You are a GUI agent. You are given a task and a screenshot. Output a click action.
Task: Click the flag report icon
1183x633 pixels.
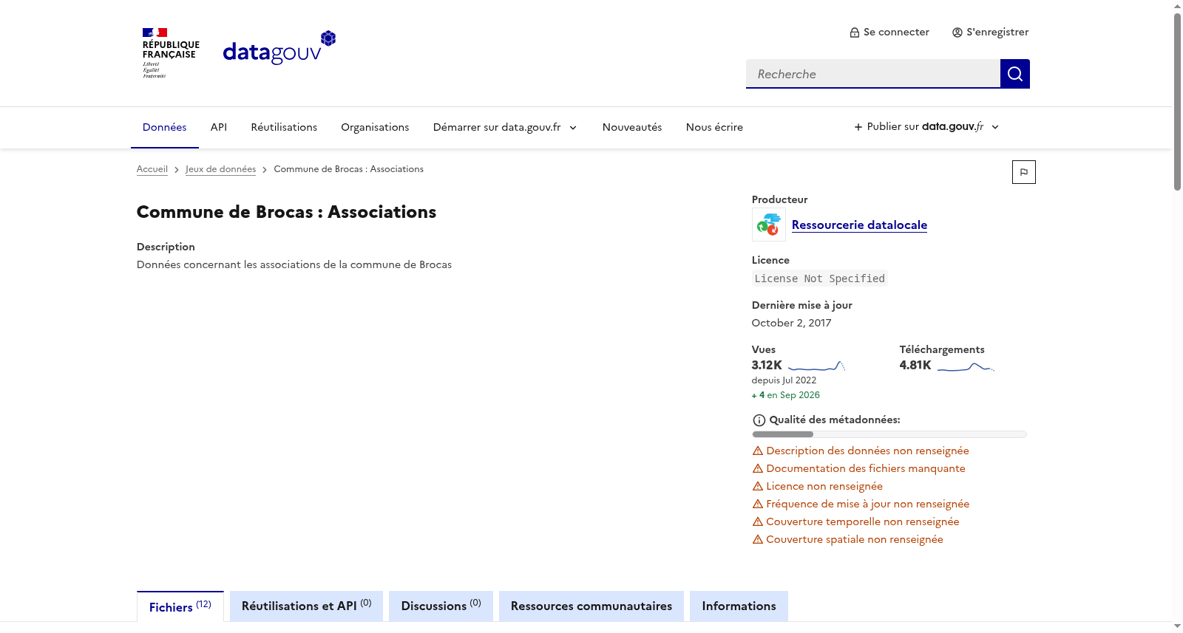(1023, 172)
